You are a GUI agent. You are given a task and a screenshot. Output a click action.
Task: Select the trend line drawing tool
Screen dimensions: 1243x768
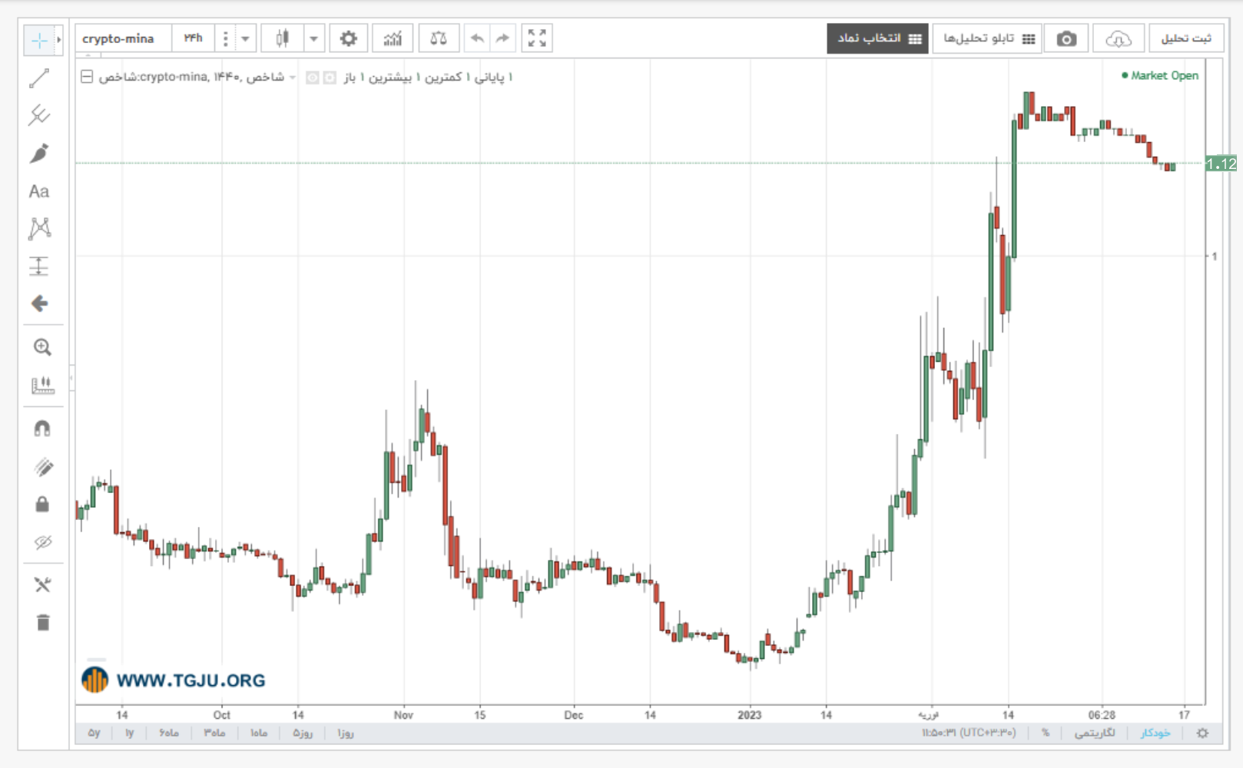[x=39, y=78]
